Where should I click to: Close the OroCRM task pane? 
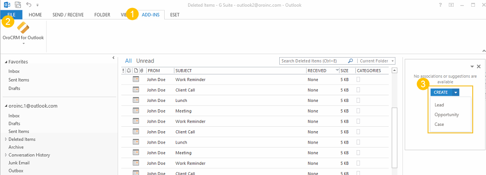(x=478, y=66)
